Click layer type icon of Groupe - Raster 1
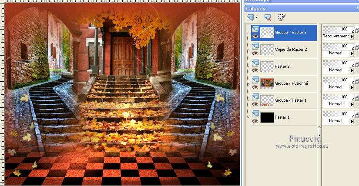Image resolution: width=359 pixels, height=186 pixels. [x=255, y=97]
